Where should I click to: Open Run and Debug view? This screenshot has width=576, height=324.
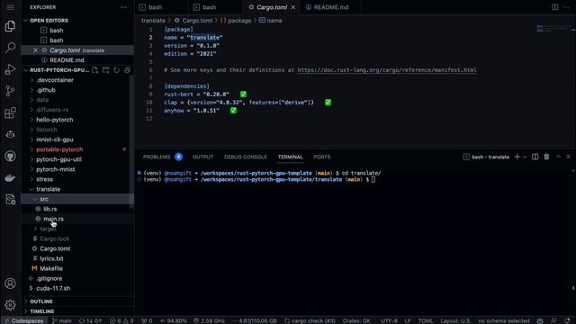[x=10, y=69]
